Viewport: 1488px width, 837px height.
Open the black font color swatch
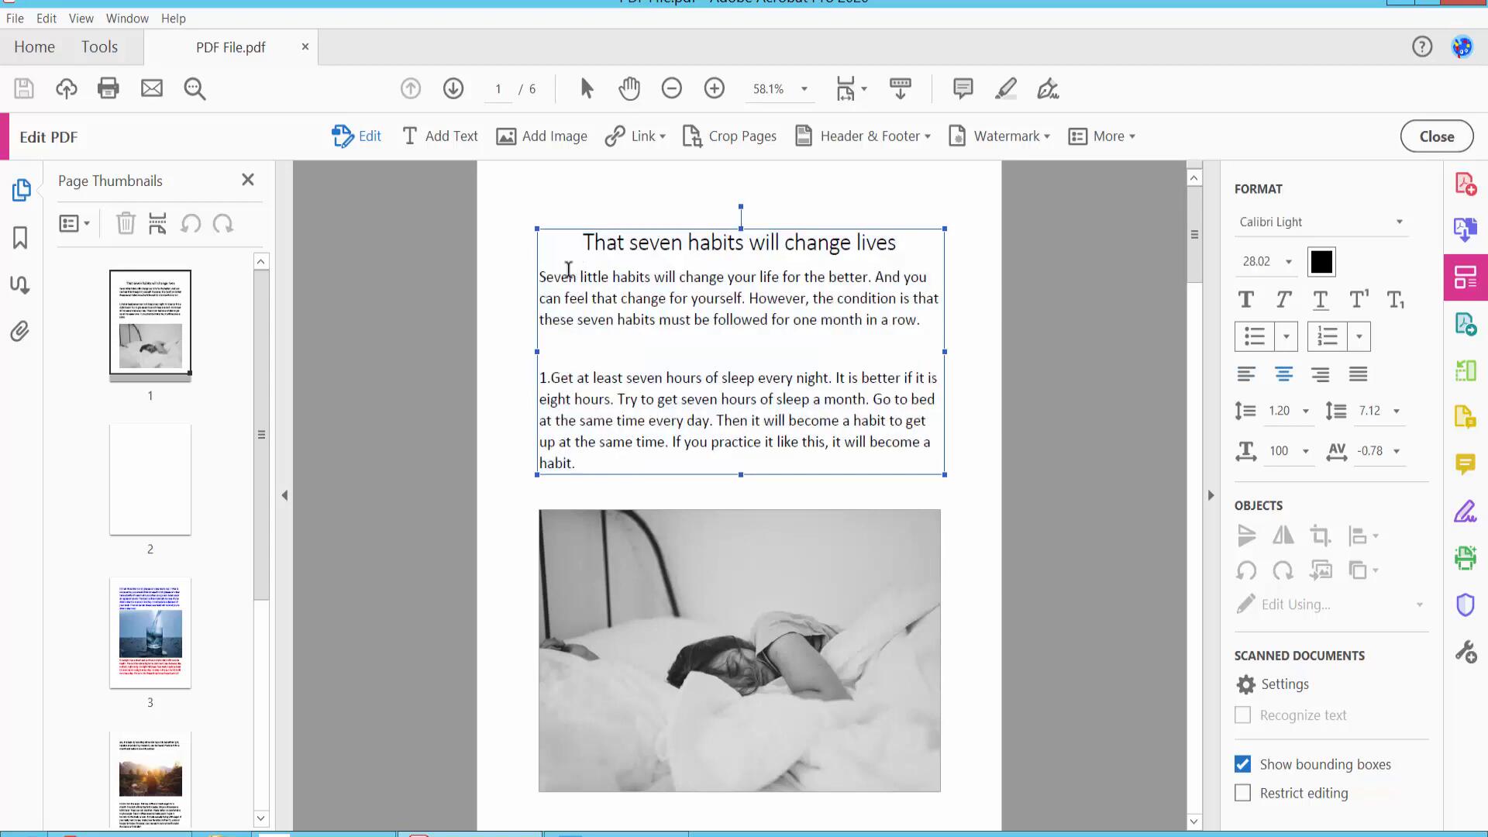pos(1321,262)
